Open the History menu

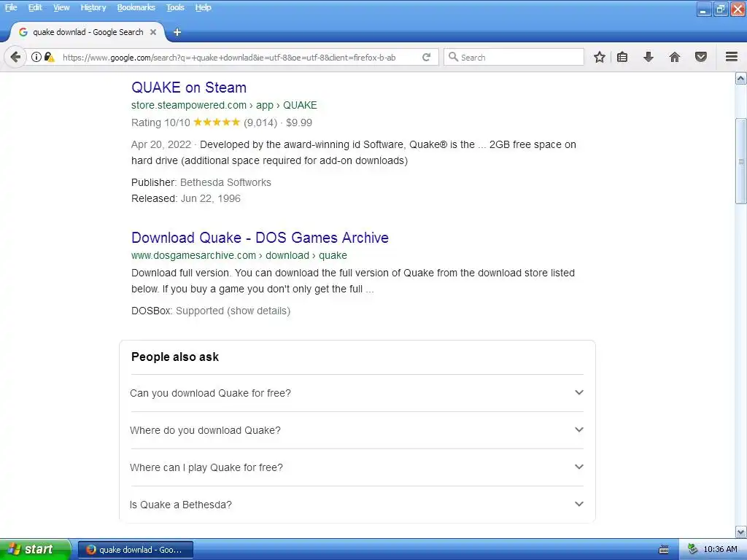(x=93, y=7)
